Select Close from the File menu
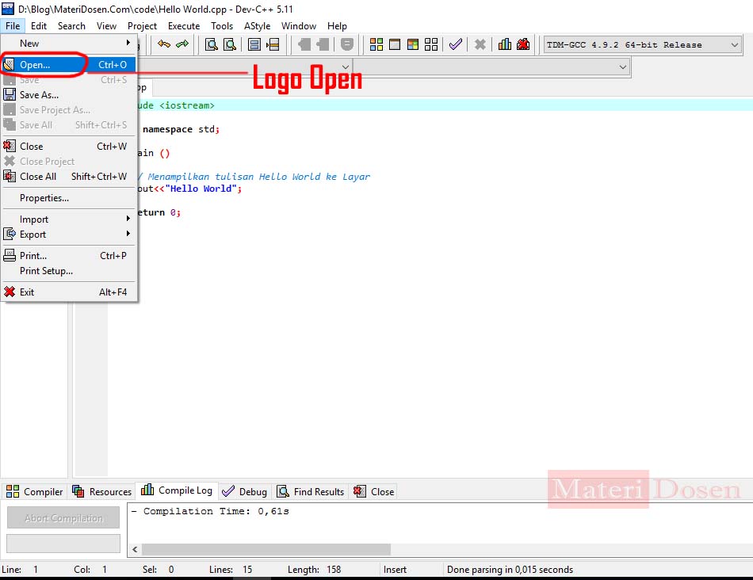 point(69,146)
